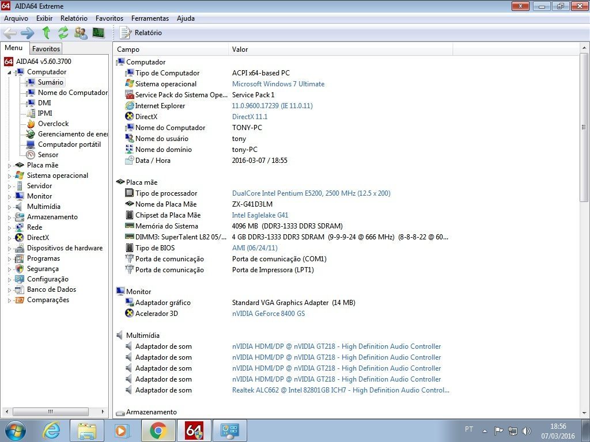The width and height of the screenshot is (590, 442).
Task: Open Google Chrome from taskbar
Action: (x=158, y=430)
